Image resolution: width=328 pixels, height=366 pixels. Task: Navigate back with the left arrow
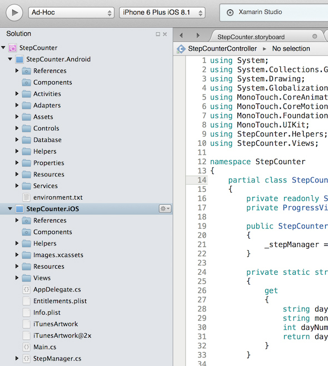(x=181, y=36)
